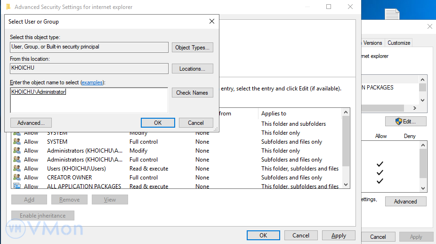Click the folder icon in Advanced Security title bar
Image resolution: width=436 pixels, height=244 pixels.
tap(8, 7)
